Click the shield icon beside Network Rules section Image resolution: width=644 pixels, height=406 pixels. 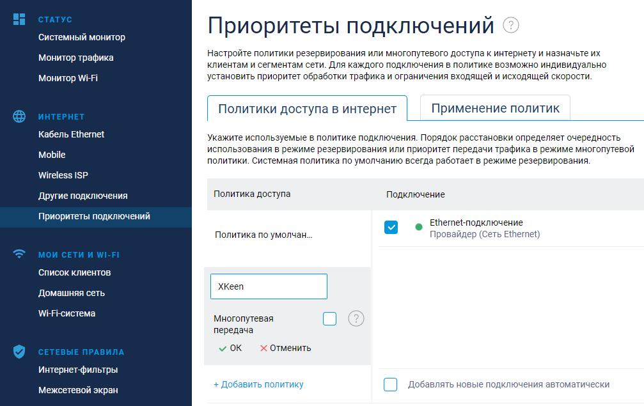[20, 351]
